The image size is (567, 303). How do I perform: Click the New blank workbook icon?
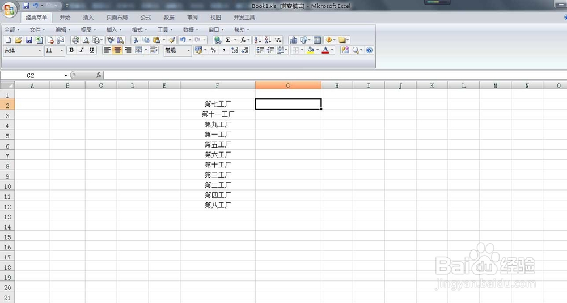tap(8, 40)
